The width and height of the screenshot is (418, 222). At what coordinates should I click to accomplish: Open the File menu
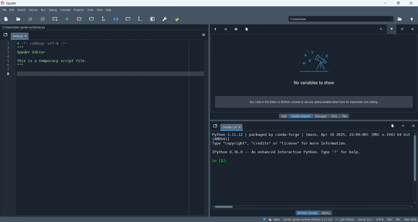tap(4, 10)
